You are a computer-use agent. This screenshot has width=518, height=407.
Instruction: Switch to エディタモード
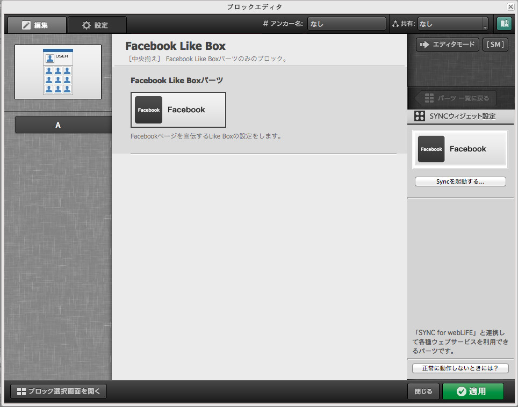447,44
